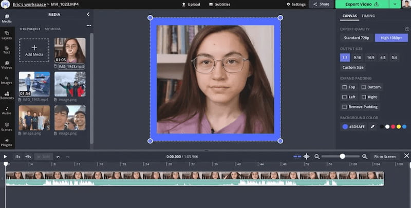This screenshot has height=208, width=411.
Task: Edit the #3D5AFE background color field
Action: [x=353, y=127]
